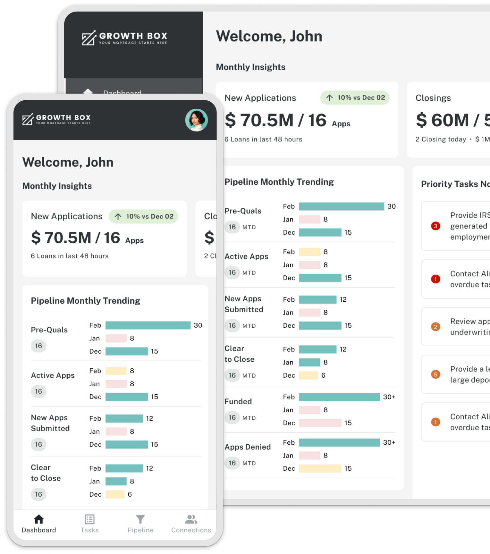The width and height of the screenshot is (490, 554).
Task: Click the '$ 70.5M / 16' amount on the tablet
Action: click(x=275, y=121)
